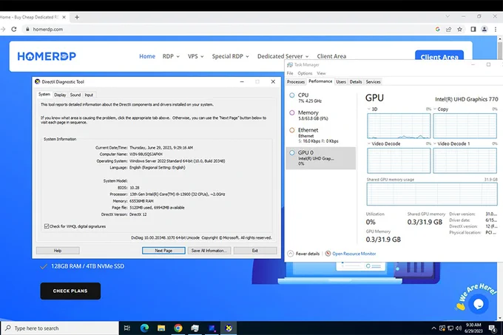Click the network tray icon
503x335 pixels.
pos(450,328)
